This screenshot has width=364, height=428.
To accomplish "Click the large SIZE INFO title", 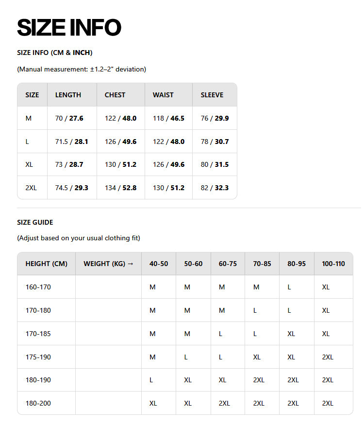I will click(69, 27).
